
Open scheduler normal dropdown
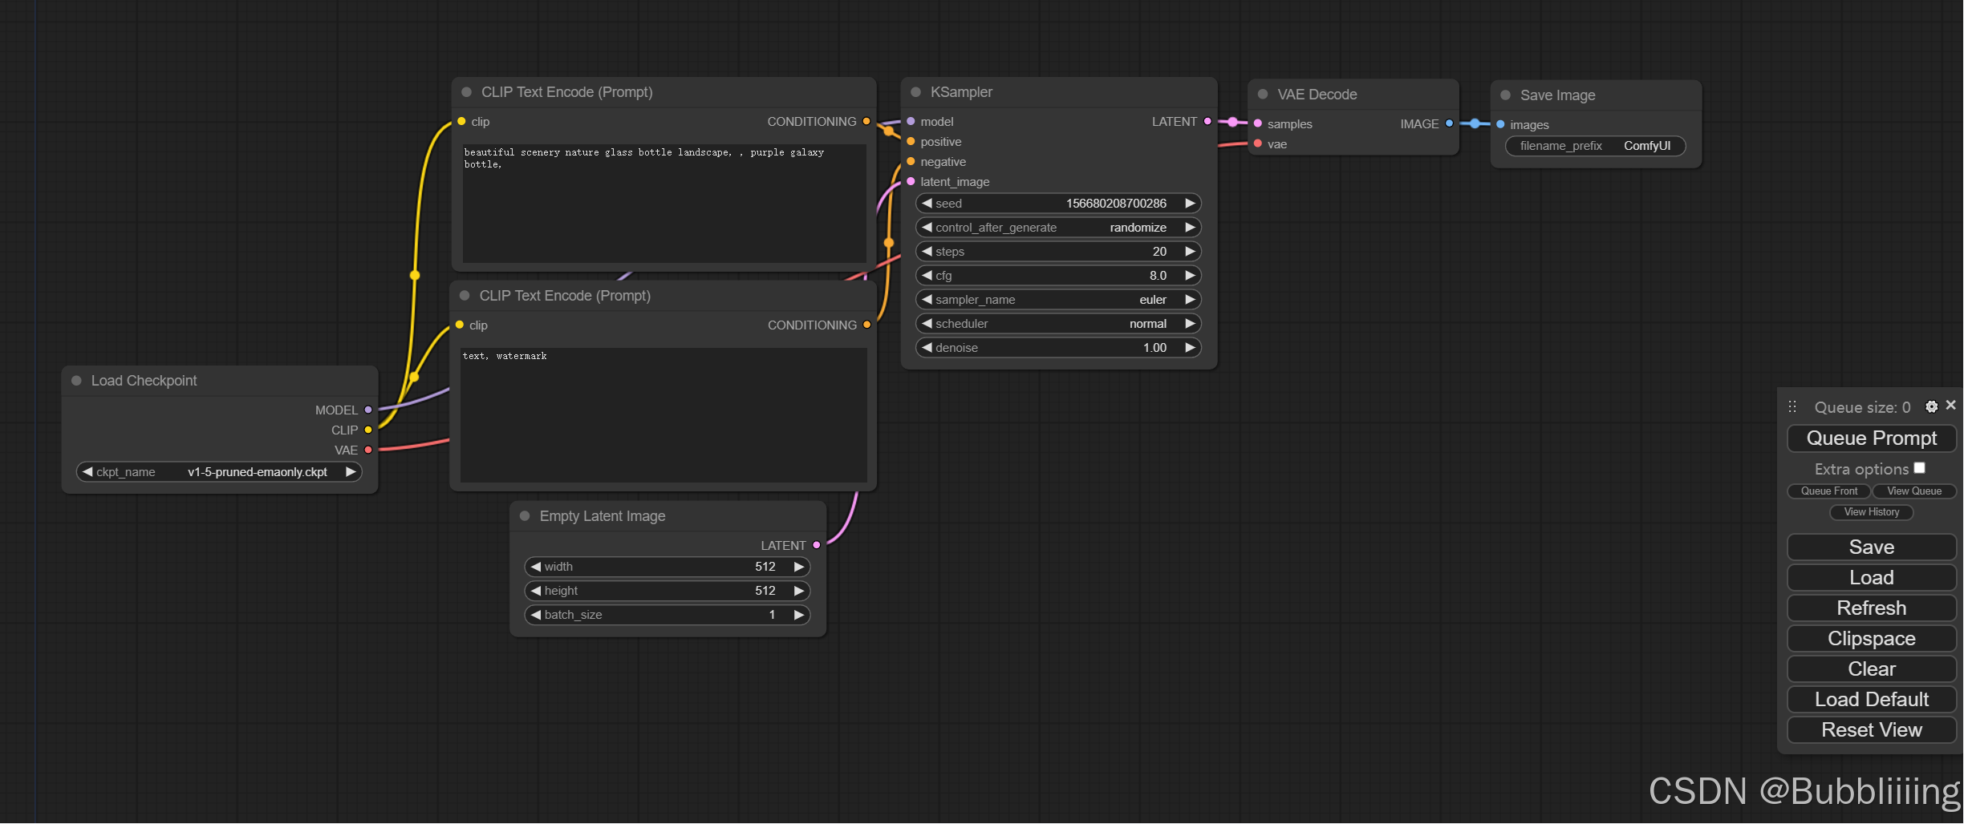click(1058, 324)
